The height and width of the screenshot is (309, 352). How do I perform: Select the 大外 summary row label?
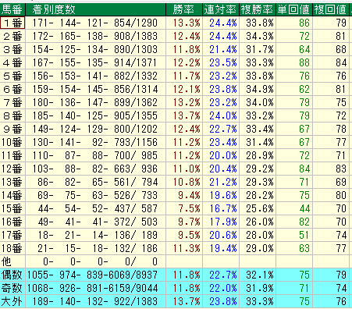pyautogui.click(x=12, y=301)
